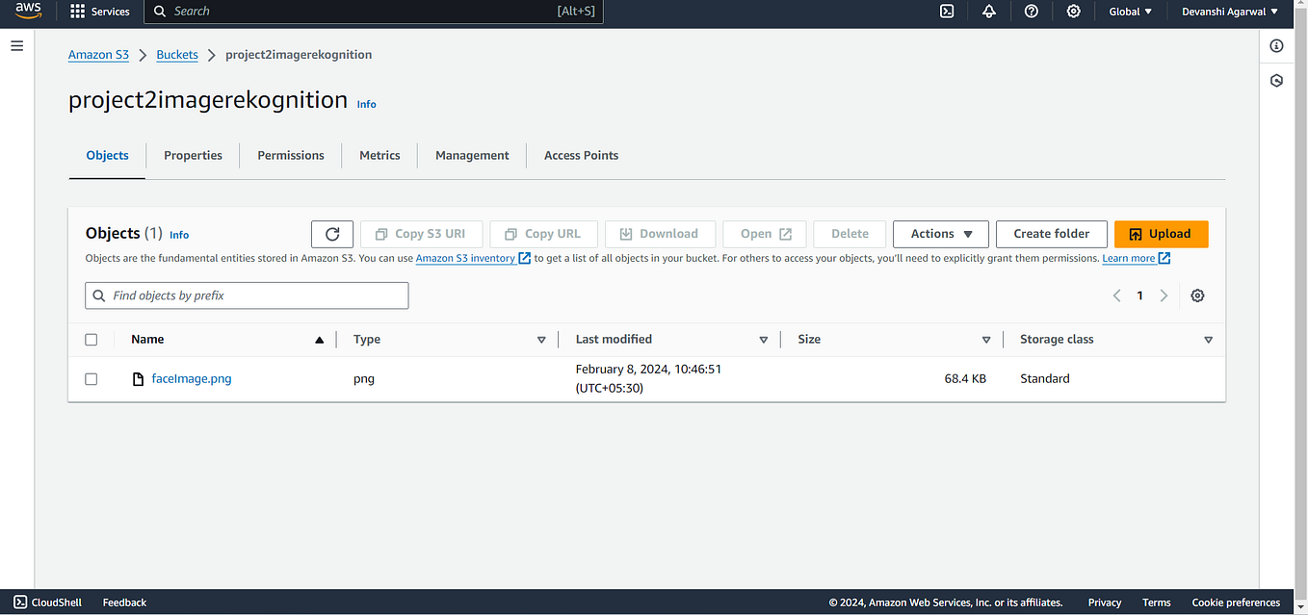Open Terms footer link

click(1157, 602)
